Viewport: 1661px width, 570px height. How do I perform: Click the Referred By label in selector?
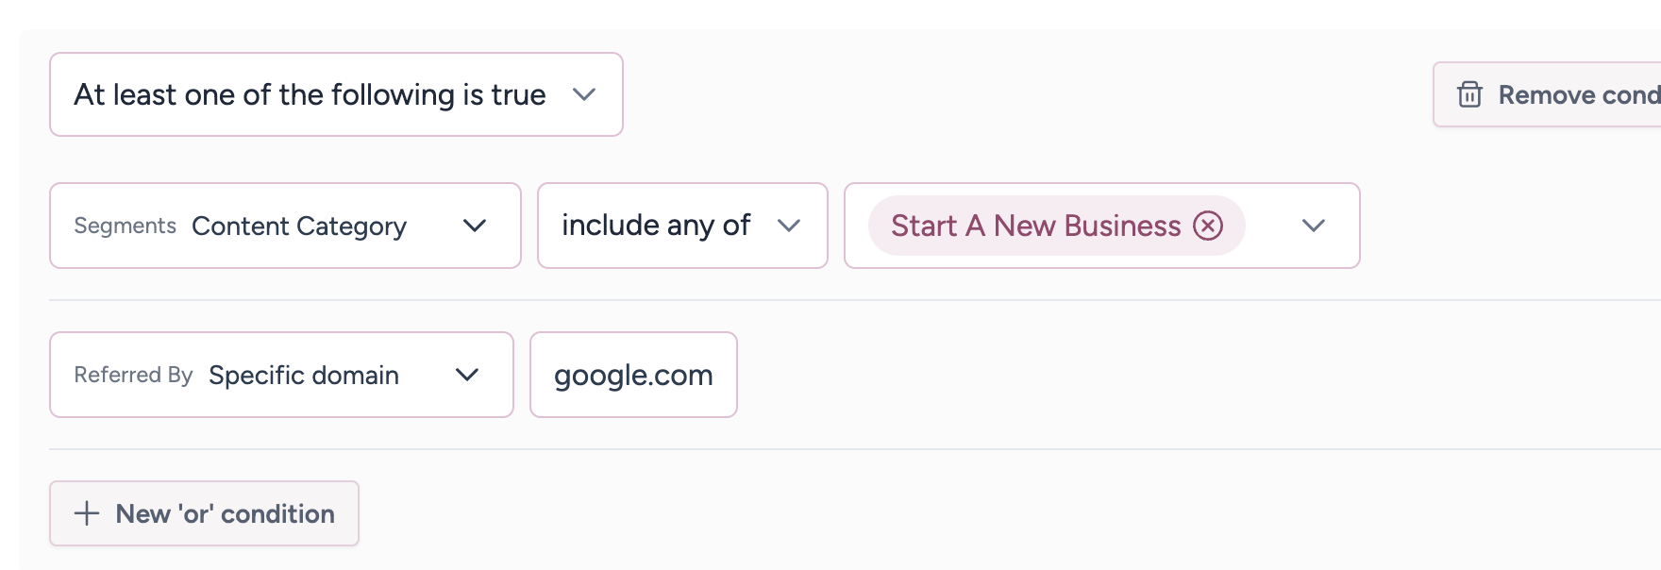pos(133,375)
